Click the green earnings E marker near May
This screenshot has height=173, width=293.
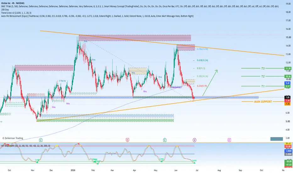tap(165, 140)
